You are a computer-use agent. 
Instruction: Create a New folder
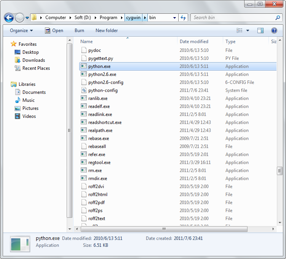107,31
